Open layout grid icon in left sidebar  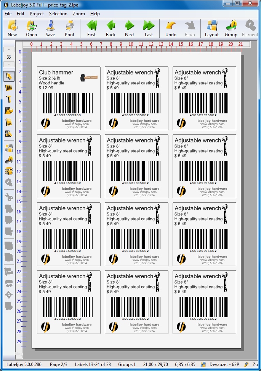9,148
